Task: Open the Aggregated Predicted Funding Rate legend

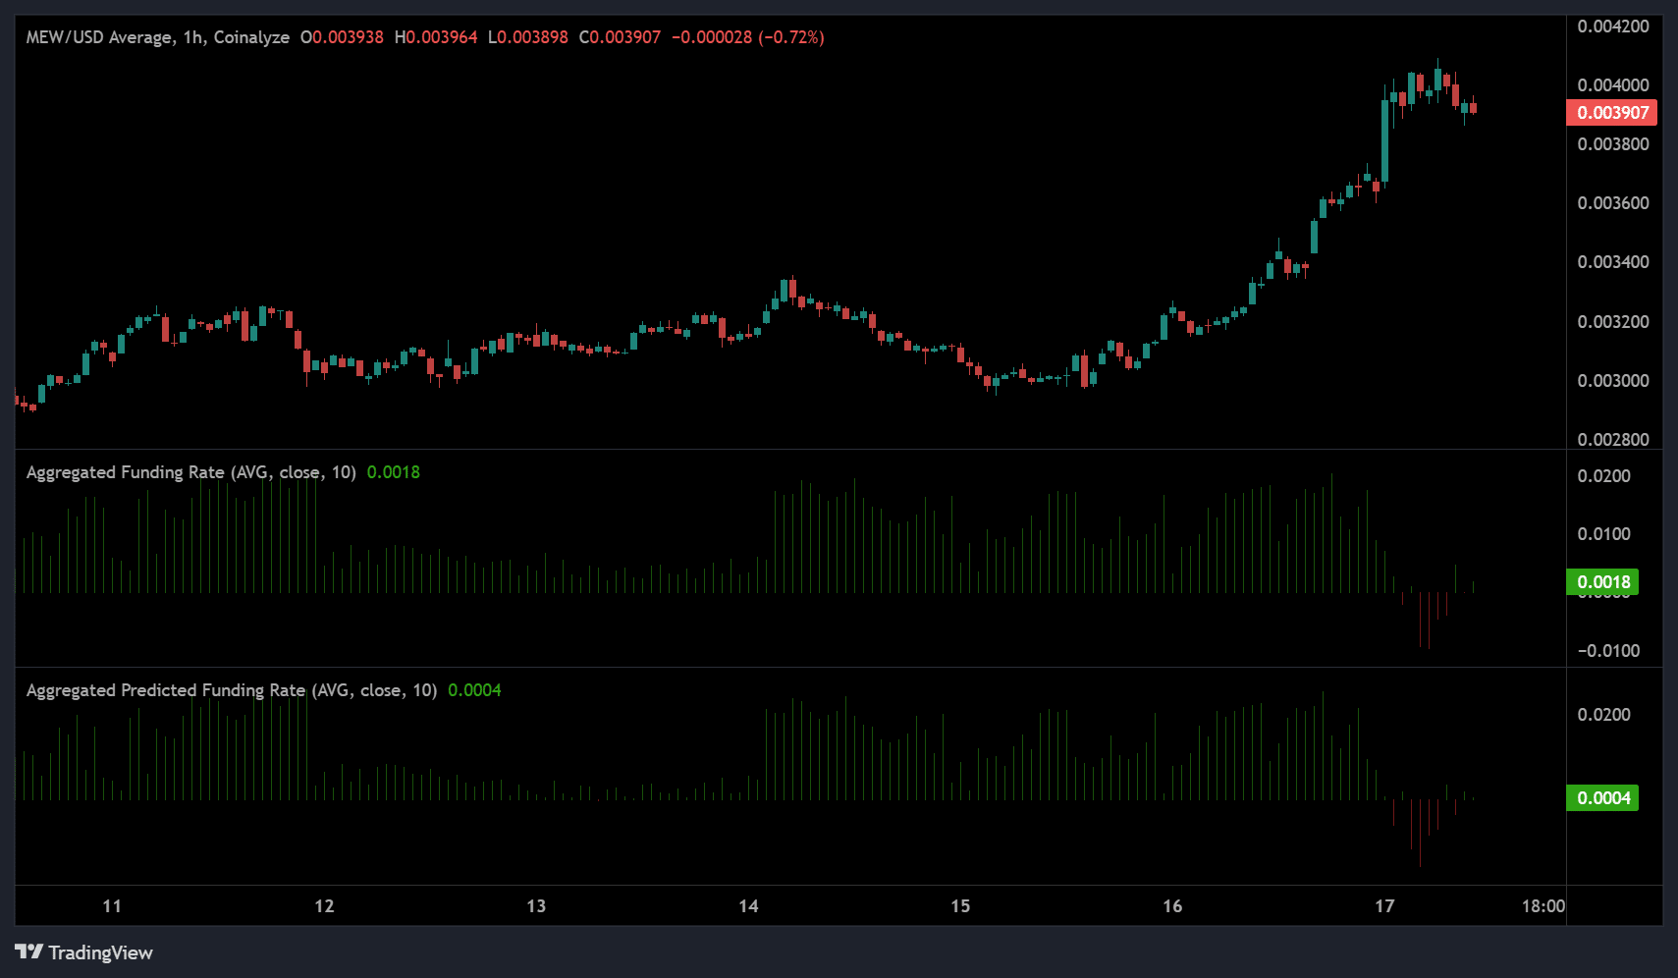Action: pos(231,690)
